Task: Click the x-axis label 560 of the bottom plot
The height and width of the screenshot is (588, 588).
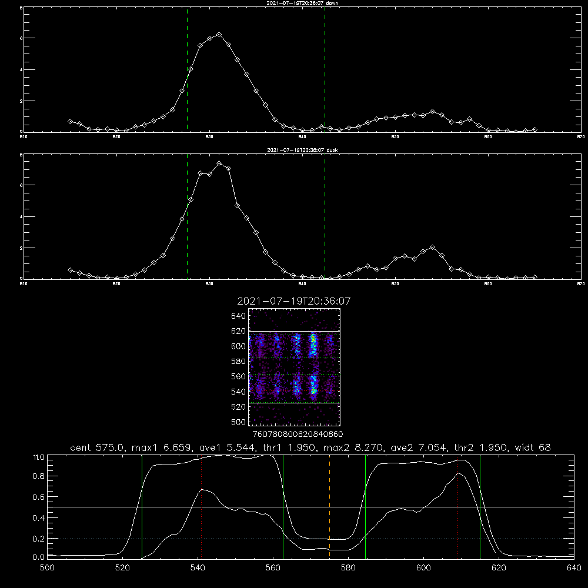Action: coord(273,568)
